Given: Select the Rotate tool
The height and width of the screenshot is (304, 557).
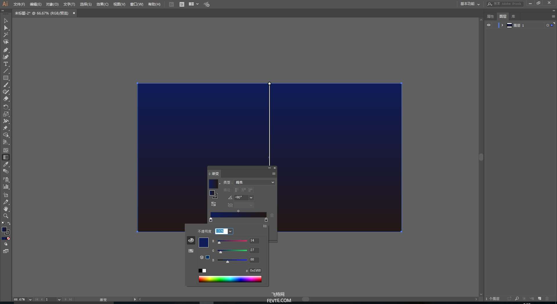Looking at the screenshot, I should pyautogui.click(x=6, y=107).
